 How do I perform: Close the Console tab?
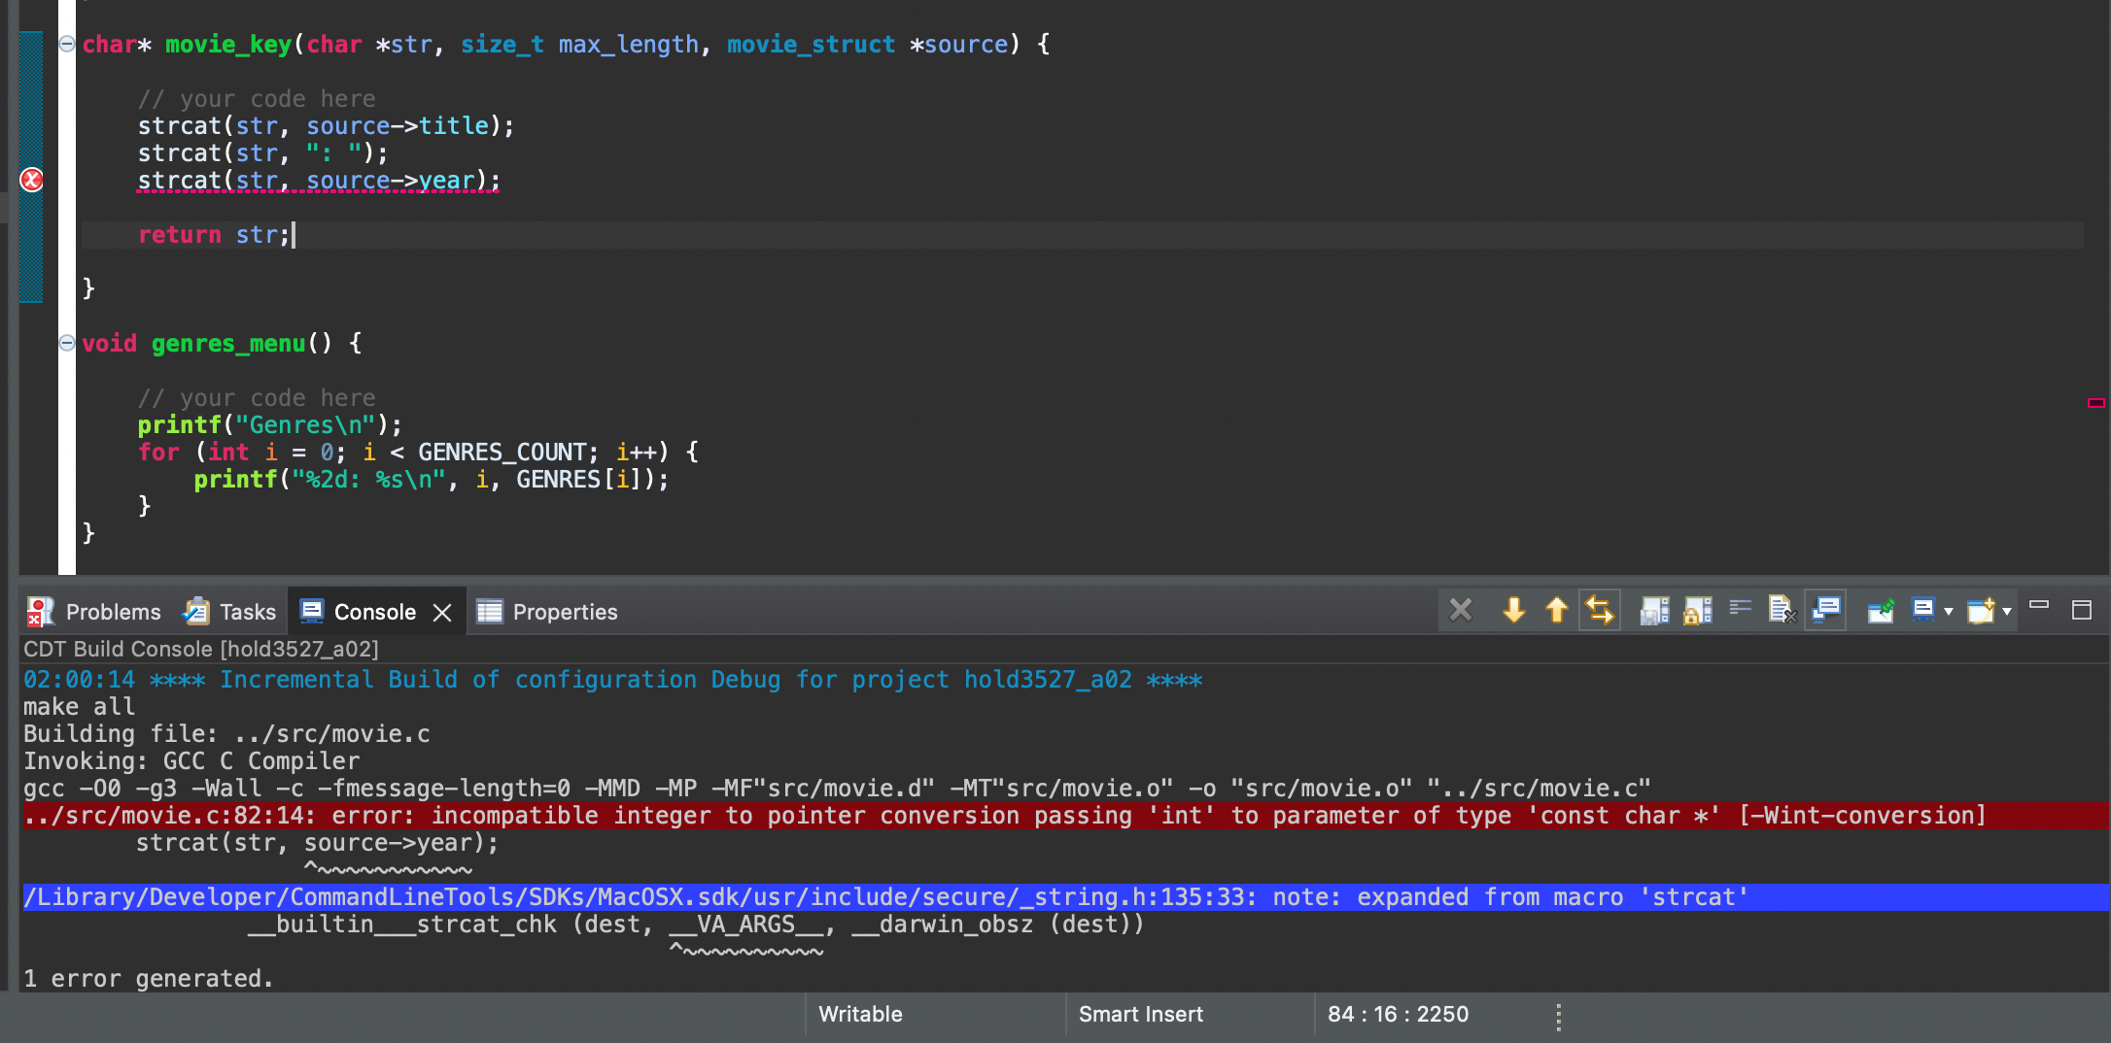coord(443,612)
